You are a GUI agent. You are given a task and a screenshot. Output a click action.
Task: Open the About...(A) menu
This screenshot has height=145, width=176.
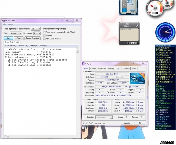(x=23, y=45)
